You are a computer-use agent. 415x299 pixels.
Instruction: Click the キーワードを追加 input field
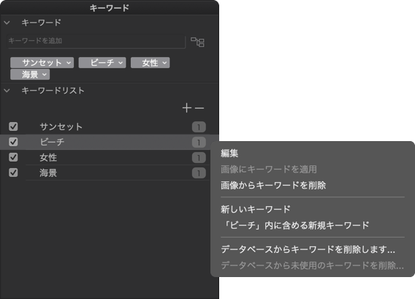coord(96,41)
